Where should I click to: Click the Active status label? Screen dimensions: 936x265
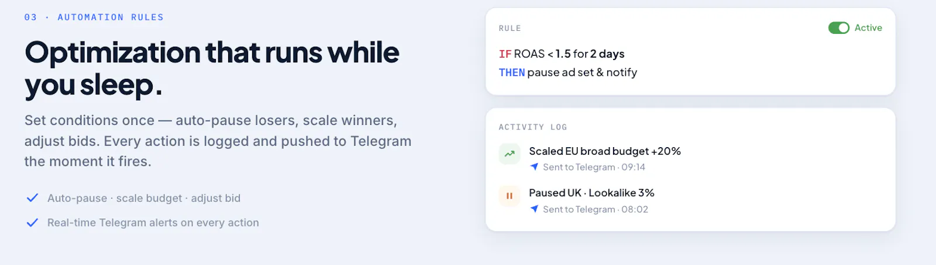(868, 28)
